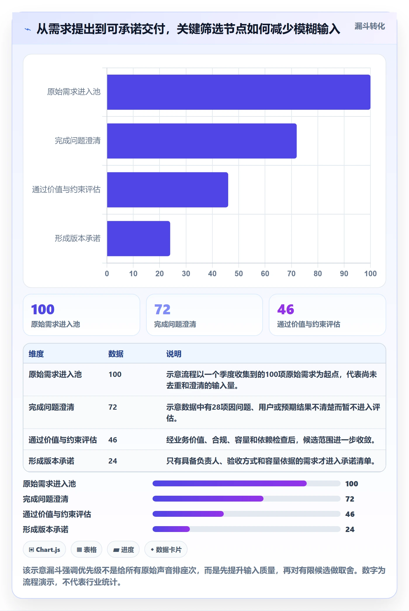Click the 完成问题澄清 progress bar

246,499
